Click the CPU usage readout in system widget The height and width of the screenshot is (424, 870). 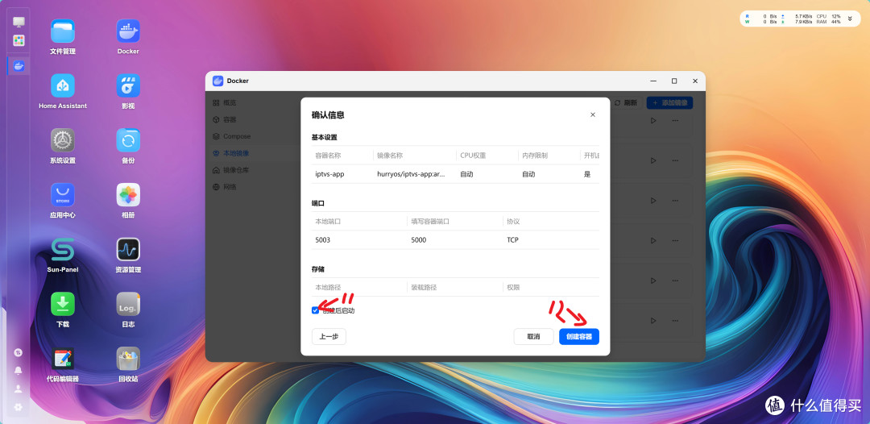click(829, 16)
